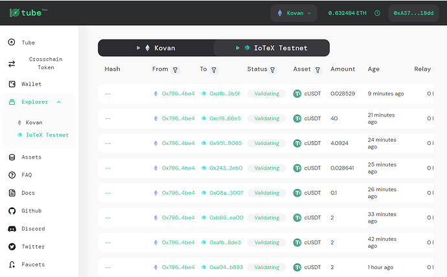Click the amount 40 cell

[x=334, y=118]
